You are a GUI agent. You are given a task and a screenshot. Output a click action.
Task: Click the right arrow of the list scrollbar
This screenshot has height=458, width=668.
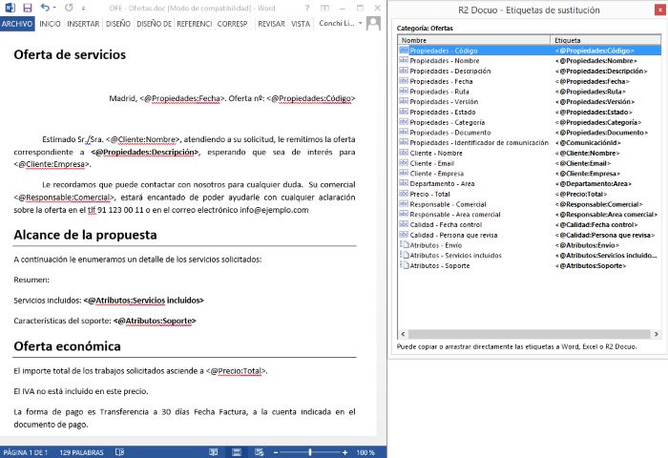(657, 334)
